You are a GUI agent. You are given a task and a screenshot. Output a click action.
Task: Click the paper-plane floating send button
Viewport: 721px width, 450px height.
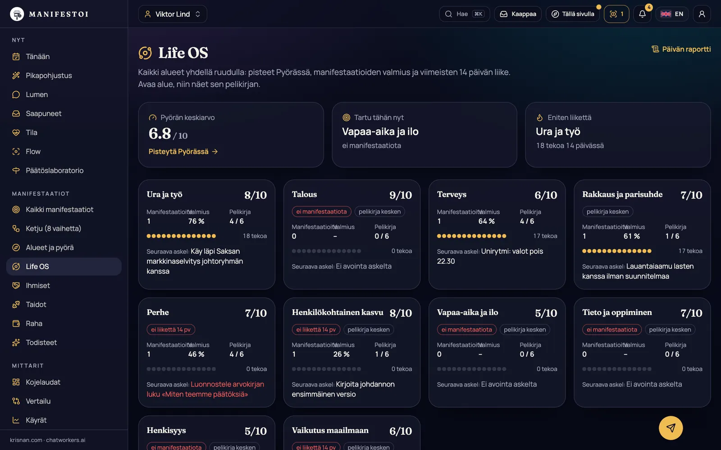(x=671, y=428)
